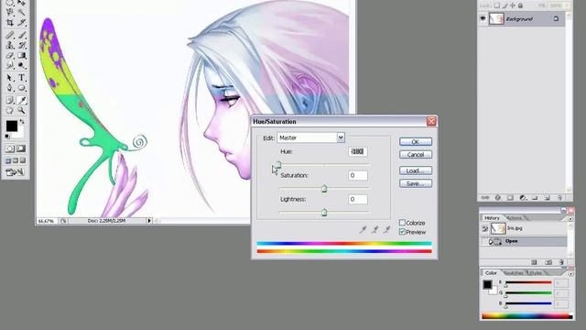Click the adjustment layer icon in Layers
Viewport: 586px width, 330px height.
tap(523, 198)
